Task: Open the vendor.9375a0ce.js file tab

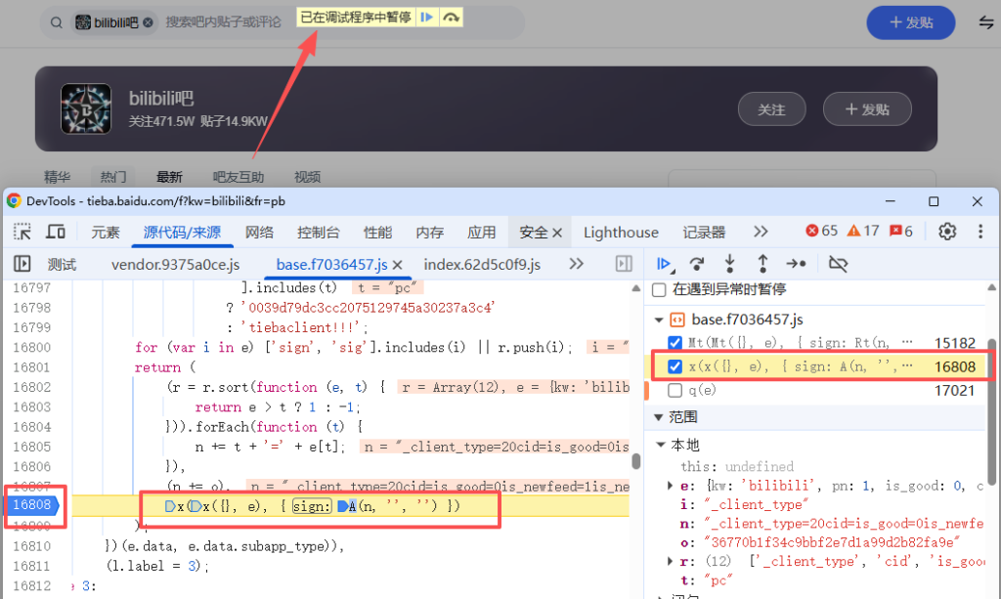Action: tap(175, 264)
